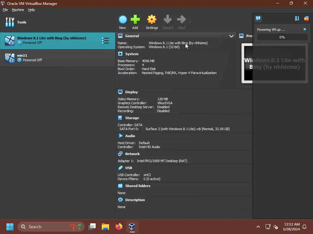This screenshot has width=313, height=234.
Task: Click the Description section icon
Action: [120, 200]
